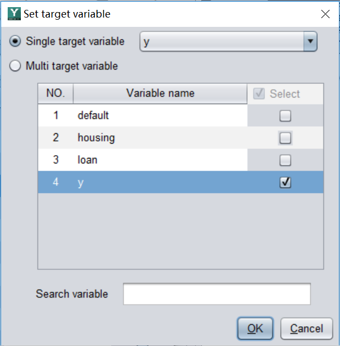Select Multi target variable option
This screenshot has height=346, width=340.
tap(16, 66)
